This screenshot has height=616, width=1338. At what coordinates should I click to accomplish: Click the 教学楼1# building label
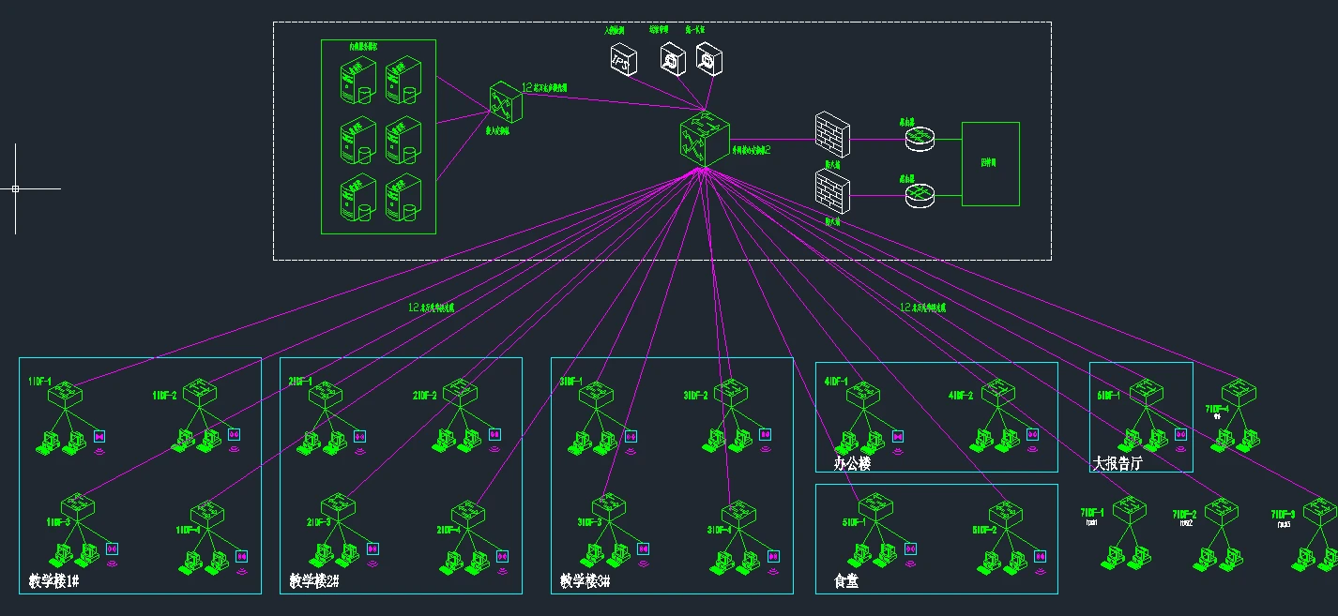[53, 581]
